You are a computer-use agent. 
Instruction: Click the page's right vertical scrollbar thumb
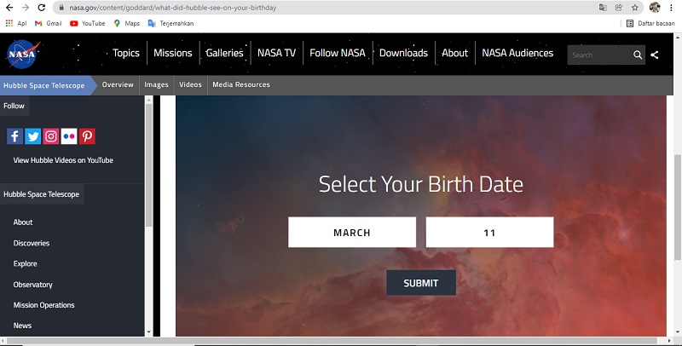pyautogui.click(x=678, y=208)
